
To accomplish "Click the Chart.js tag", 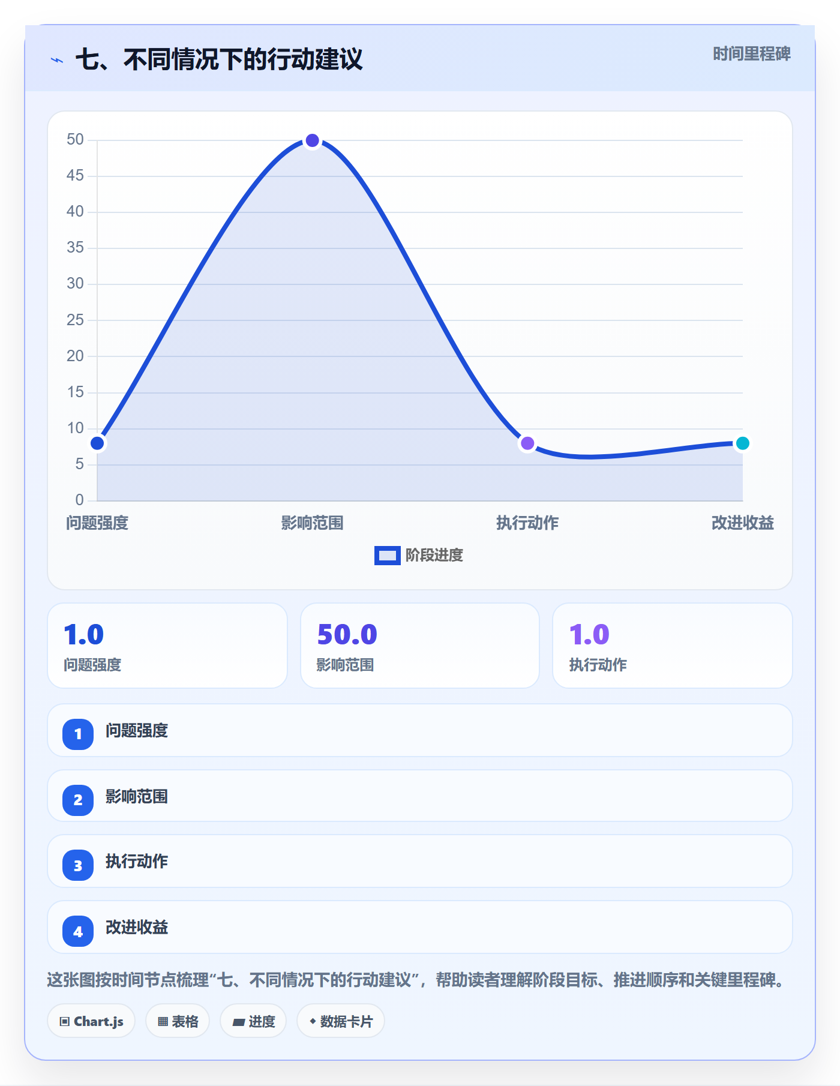I will click(x=91, y=1021).
